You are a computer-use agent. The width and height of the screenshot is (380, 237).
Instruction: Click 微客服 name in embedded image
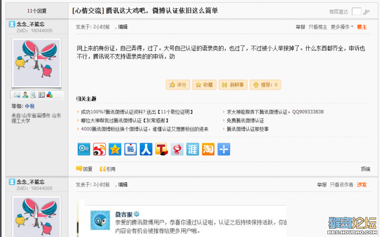click(124, 214)
